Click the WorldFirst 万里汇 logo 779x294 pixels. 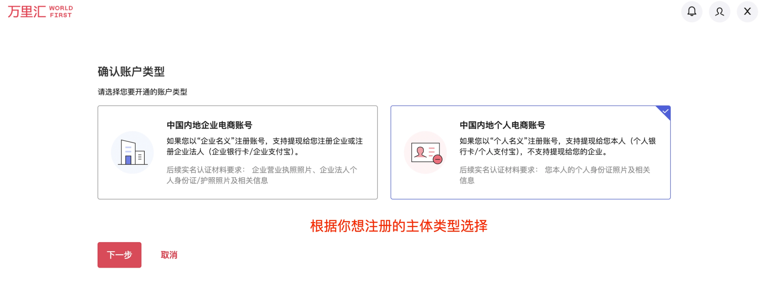[x=40, y=12]
